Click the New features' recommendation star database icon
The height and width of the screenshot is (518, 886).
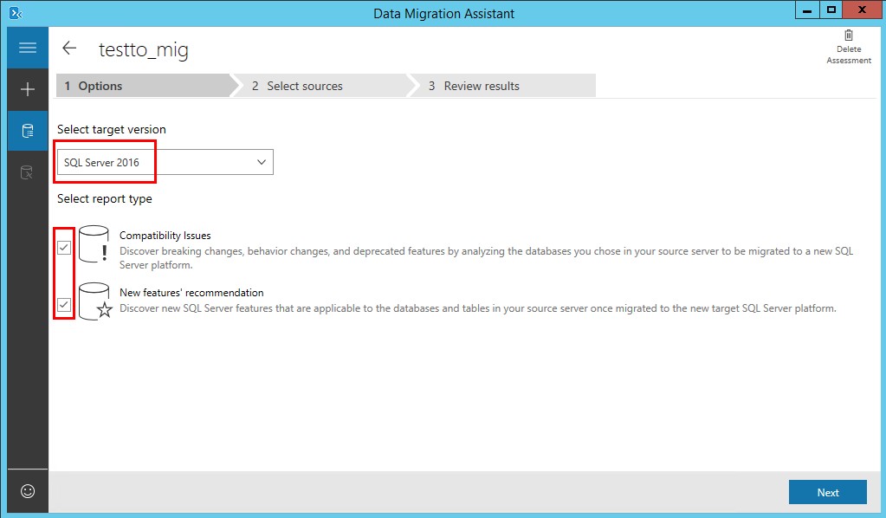(95, 301)
